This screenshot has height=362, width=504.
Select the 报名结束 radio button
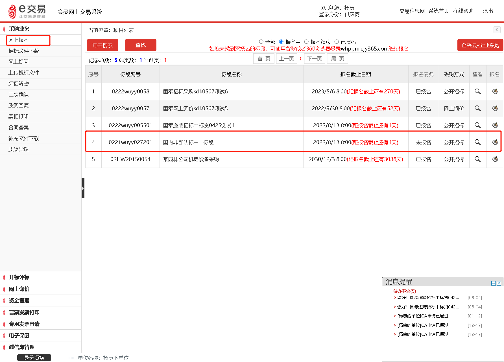point(306,42)
